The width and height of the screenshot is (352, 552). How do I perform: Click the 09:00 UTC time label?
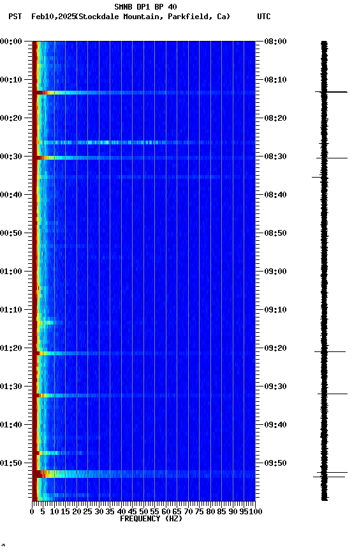point(275,272)
